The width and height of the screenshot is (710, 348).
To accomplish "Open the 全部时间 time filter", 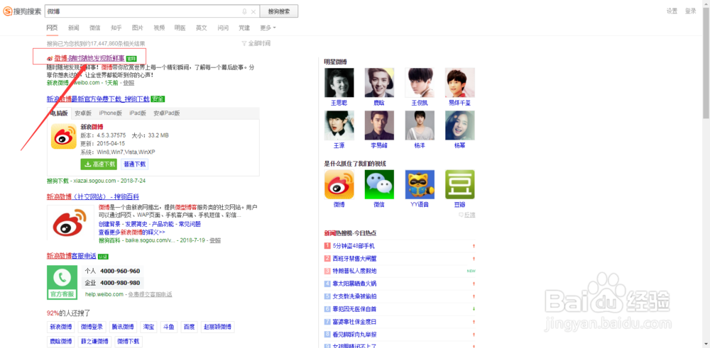I will pos(256,43).
